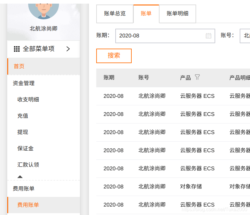The width and height of the screenshot is (250, 215).
Task: Collapse the 资金管理 submenu via the up arrow
Action: pyautogui.click(x=20, y=176)
